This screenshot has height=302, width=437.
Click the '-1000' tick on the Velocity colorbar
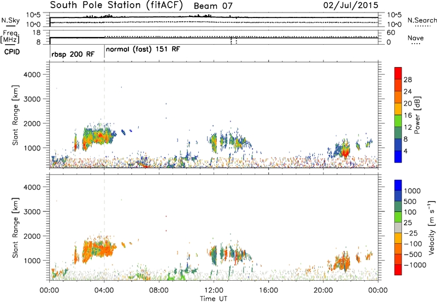[415, 265]
